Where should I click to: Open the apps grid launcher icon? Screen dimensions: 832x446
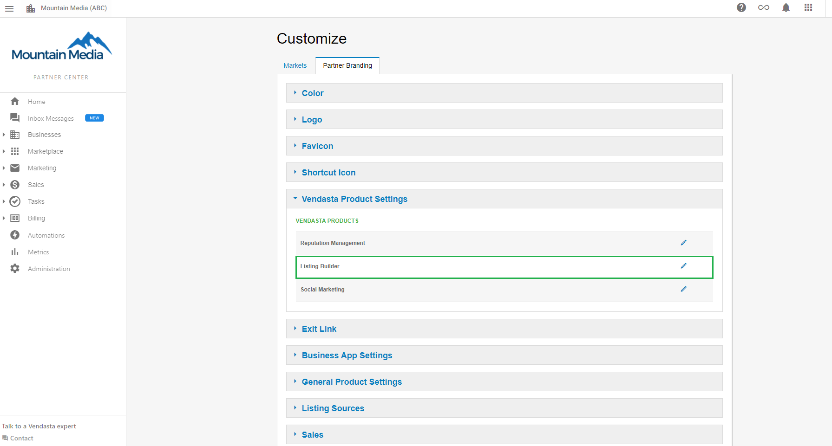[808, 7]
